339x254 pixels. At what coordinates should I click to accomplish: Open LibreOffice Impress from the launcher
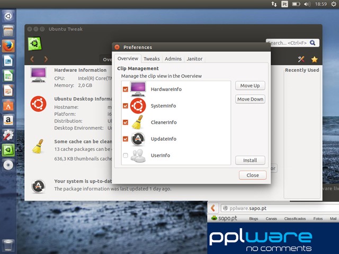8,90
